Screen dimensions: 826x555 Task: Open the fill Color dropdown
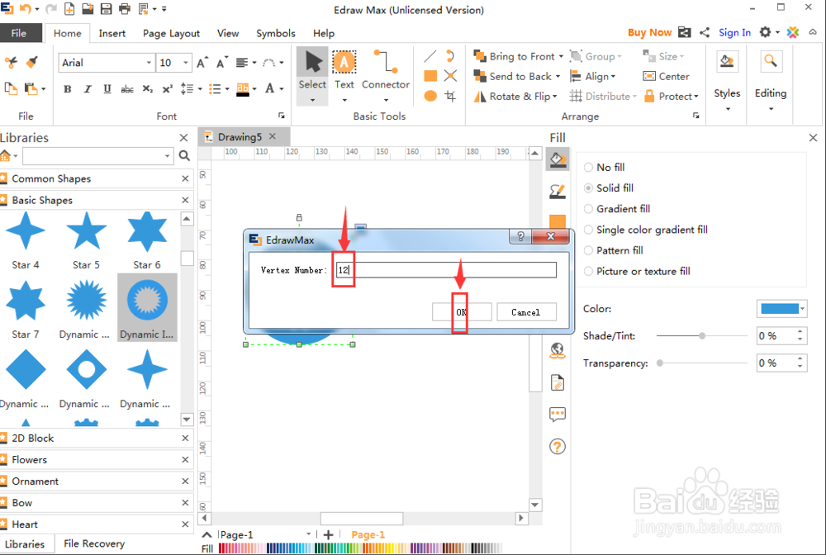[x=802, y=309]
